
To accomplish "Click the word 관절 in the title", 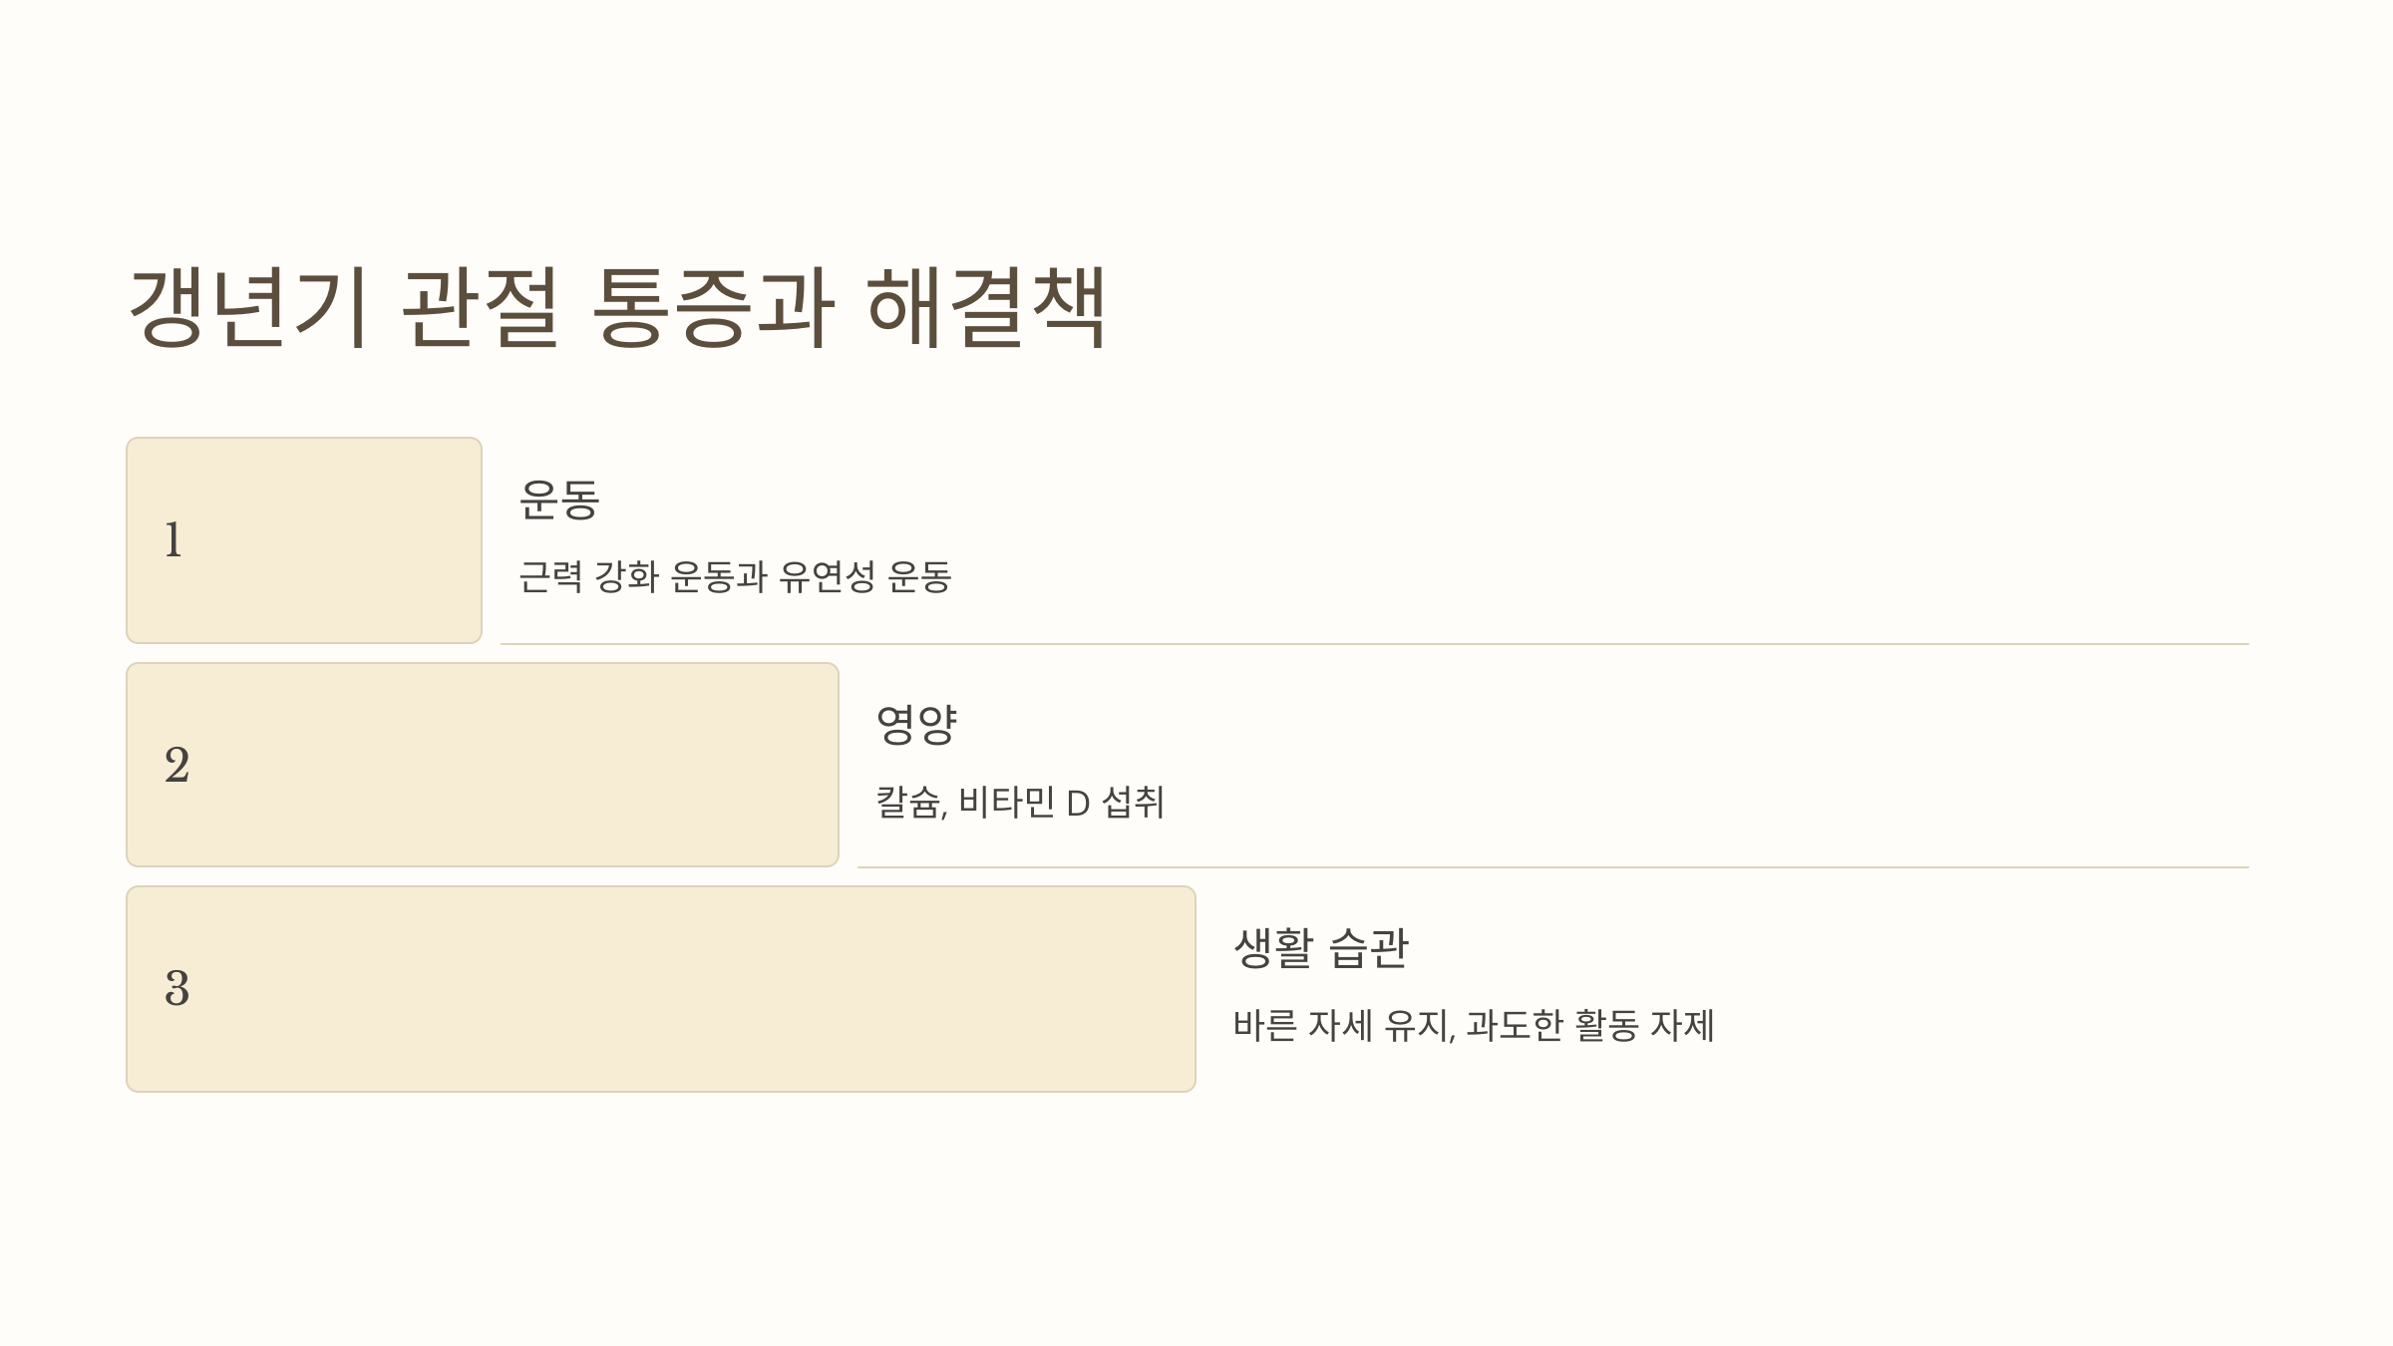I will coord(481,307).
